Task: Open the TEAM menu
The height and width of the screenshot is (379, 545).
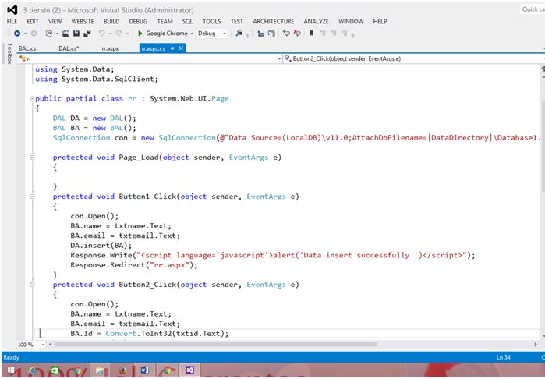Action: pos(165,22)
